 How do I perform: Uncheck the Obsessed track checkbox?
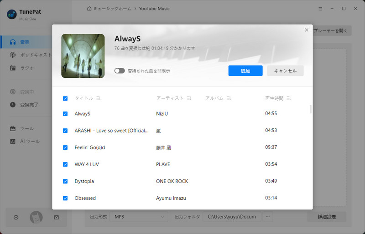tap(65, 198)
